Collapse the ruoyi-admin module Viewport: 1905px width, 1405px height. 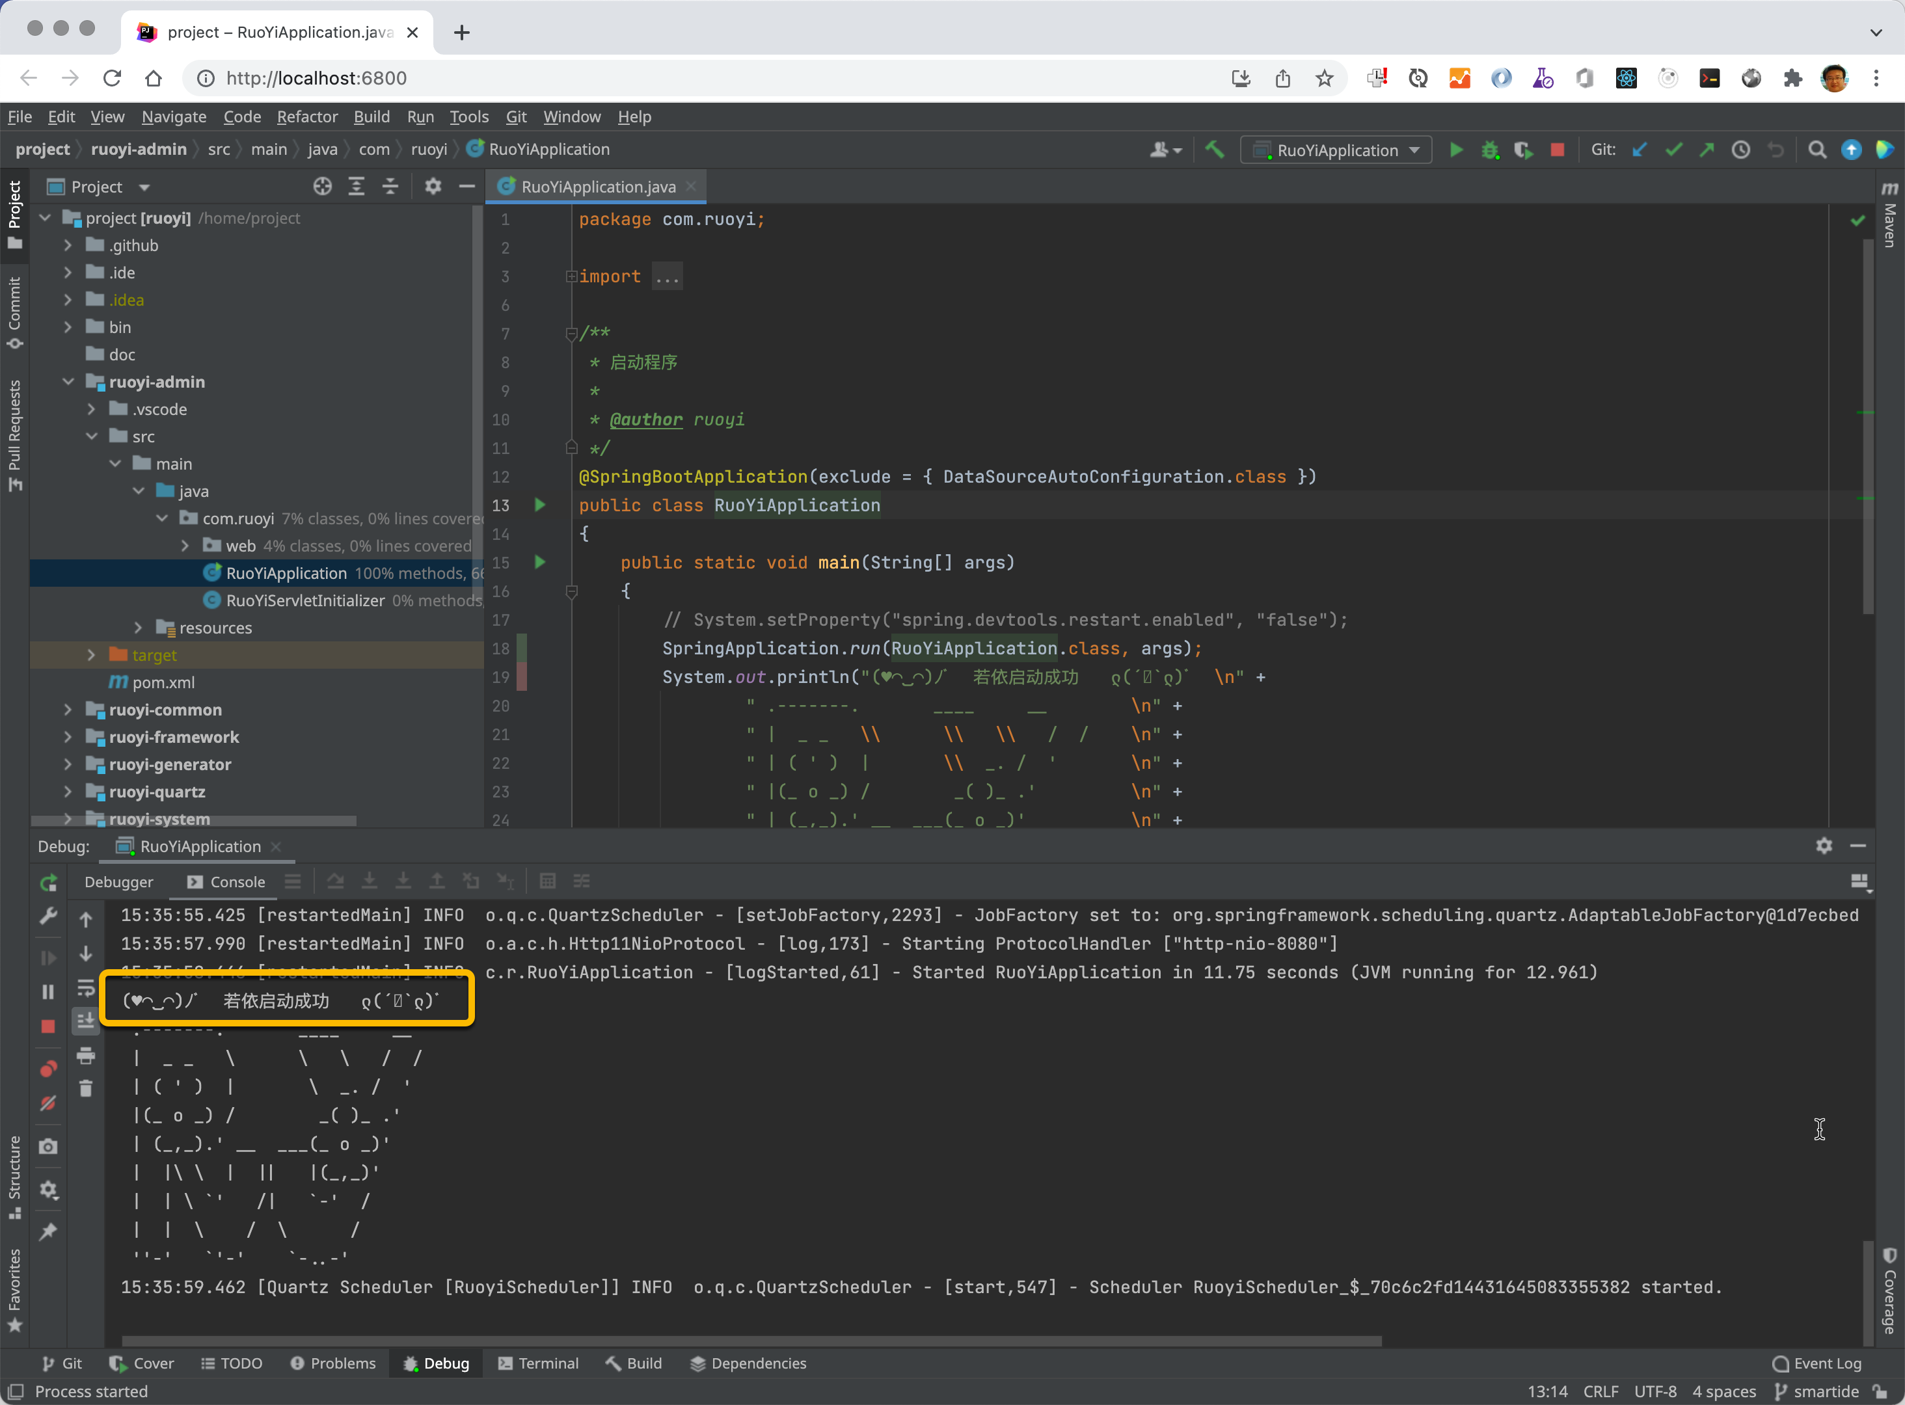(68, 382)
